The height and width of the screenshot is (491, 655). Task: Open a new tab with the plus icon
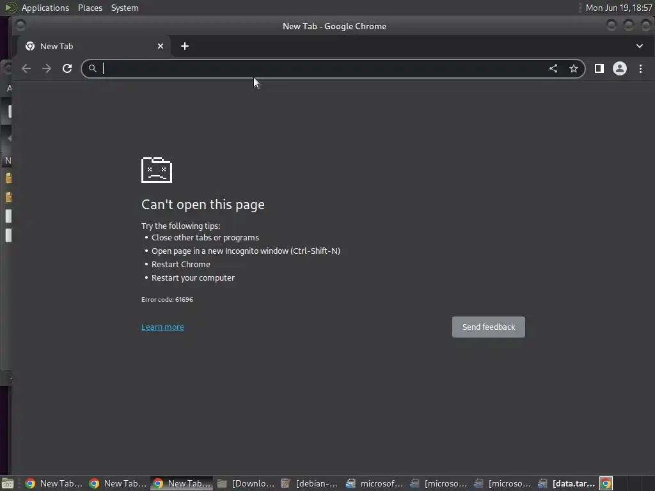(185, 46)
